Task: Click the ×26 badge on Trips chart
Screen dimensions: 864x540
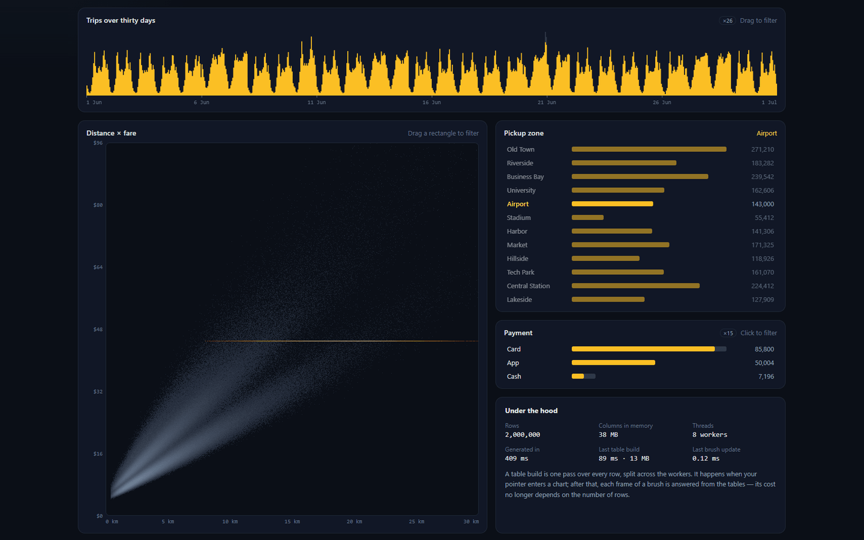Action: pyautogui.click(x=727, y=20)
